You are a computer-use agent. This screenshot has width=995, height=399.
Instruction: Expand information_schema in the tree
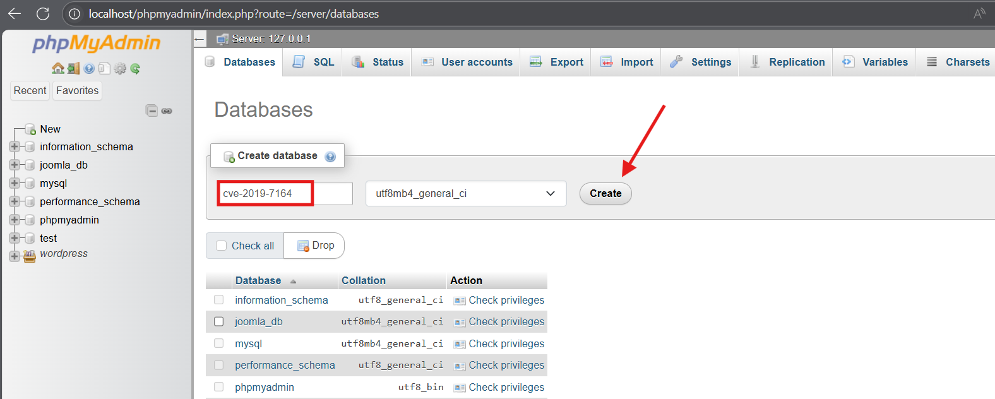[x=15, y=146]
